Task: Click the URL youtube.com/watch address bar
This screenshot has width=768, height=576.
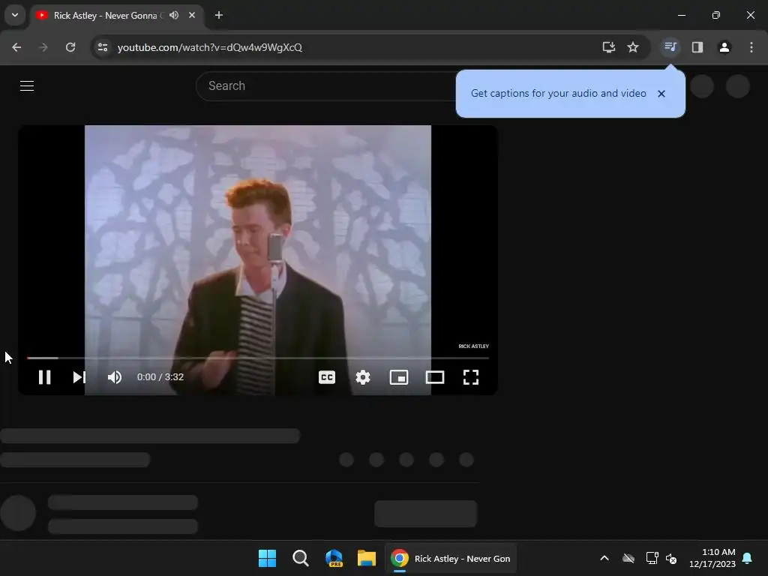Action: point(210,47)
